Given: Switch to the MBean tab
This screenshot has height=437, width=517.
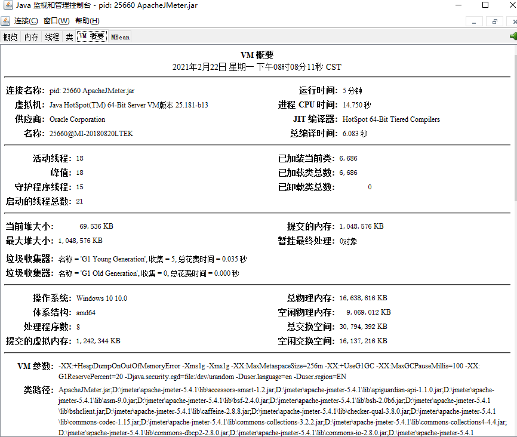Looking at the screenshot, I should [x=120, y=37].
